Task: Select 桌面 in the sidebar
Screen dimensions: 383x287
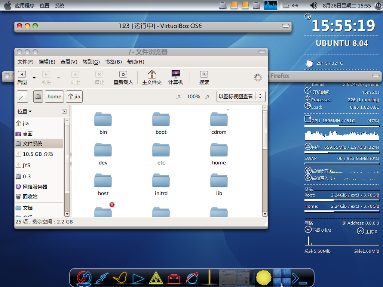Action: tap(39, 134)
